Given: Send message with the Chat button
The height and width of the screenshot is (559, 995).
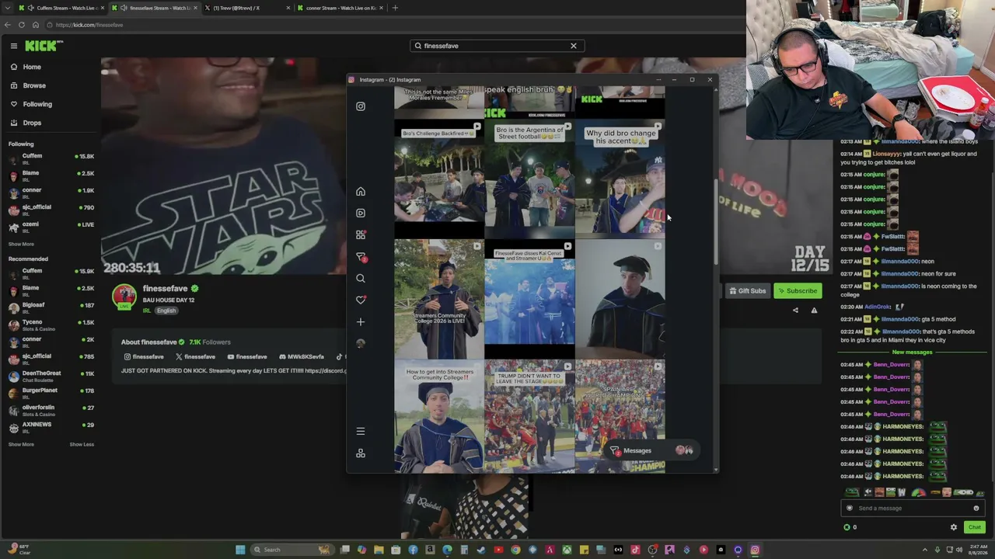Looking at the screenshot, I should coord(974,527).
